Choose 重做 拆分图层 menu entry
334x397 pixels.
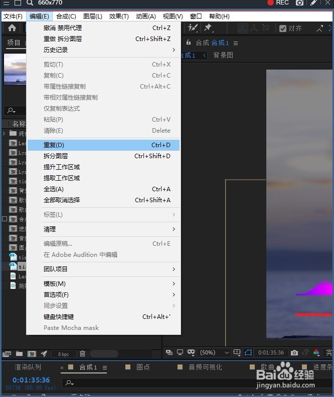coord(104,39)
